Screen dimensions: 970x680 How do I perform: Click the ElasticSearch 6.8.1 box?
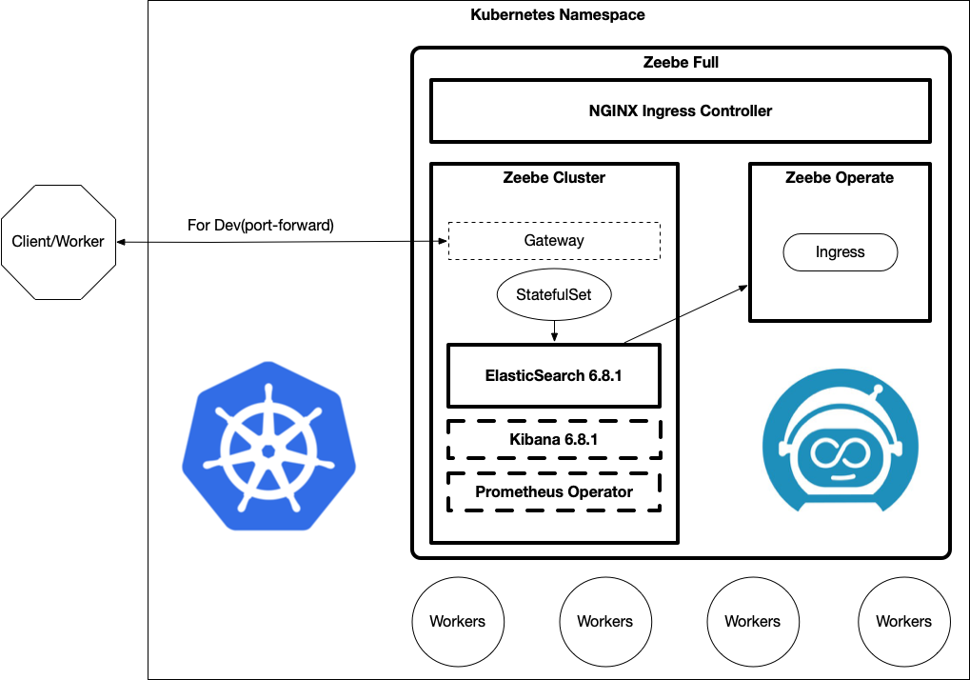(x=554, y=375)
